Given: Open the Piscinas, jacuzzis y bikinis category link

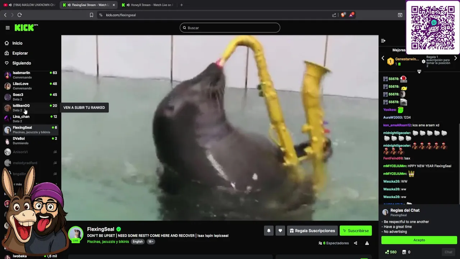Looking at the screenshot, I should (108, 242).
